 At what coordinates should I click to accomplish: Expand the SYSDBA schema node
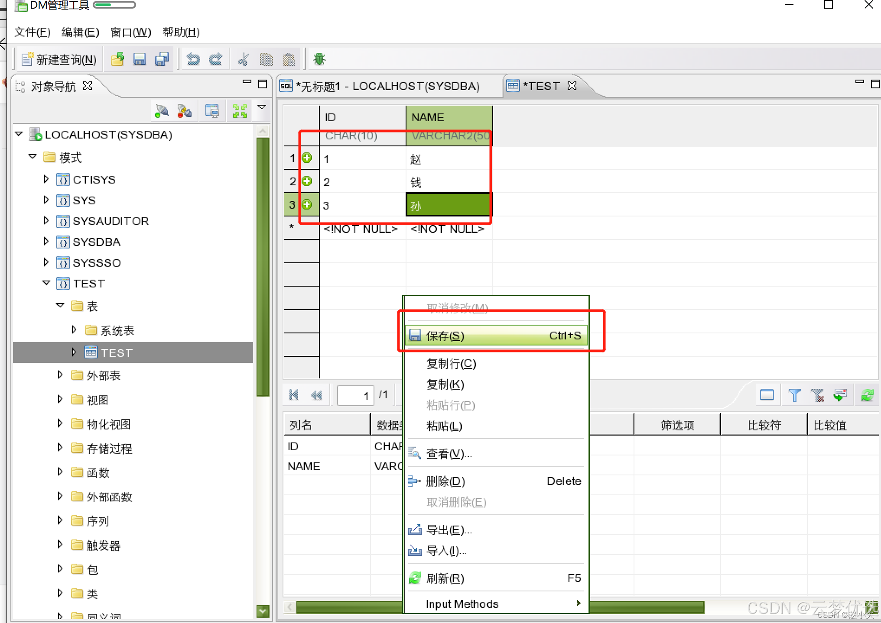pos(46,242)
